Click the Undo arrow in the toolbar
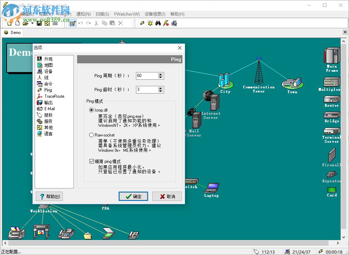Screen dimensions: 349x255 [80, 23]
